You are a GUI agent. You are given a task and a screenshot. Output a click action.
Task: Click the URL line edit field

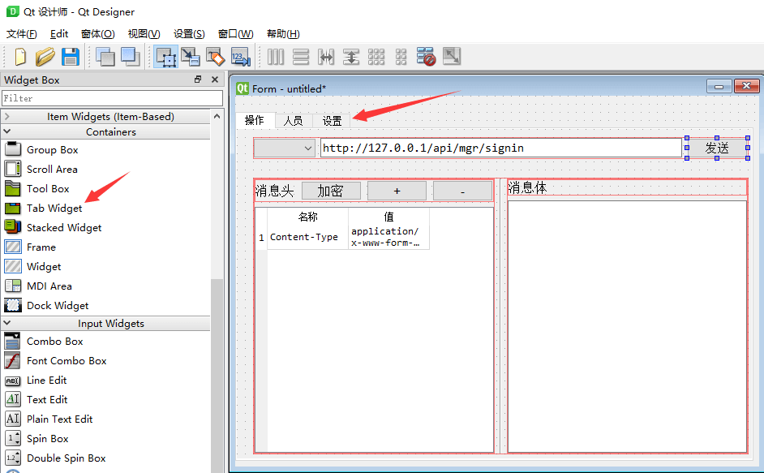[x=501, y=148]
